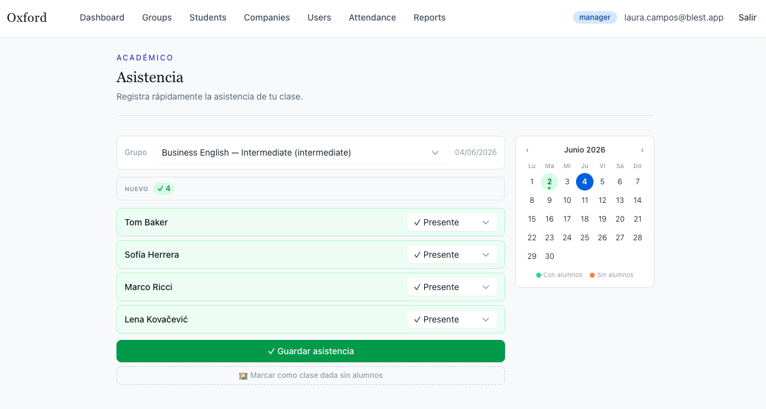This screenshot has width=766, height=409.
Task: Select day 11 in the calendar
Action: [x=585, y=200]
